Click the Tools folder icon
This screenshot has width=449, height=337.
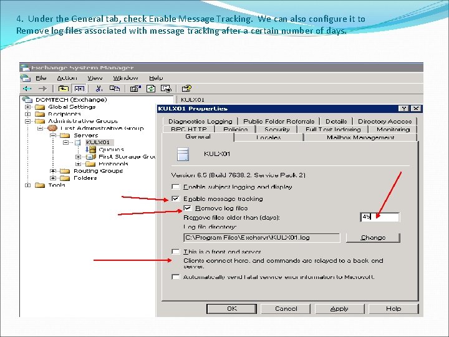point(40,185)
